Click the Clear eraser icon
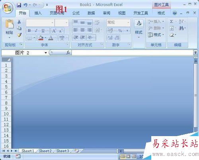Image resolution: width=199 pixels, height=160 pixels. [x=172, y=35]
